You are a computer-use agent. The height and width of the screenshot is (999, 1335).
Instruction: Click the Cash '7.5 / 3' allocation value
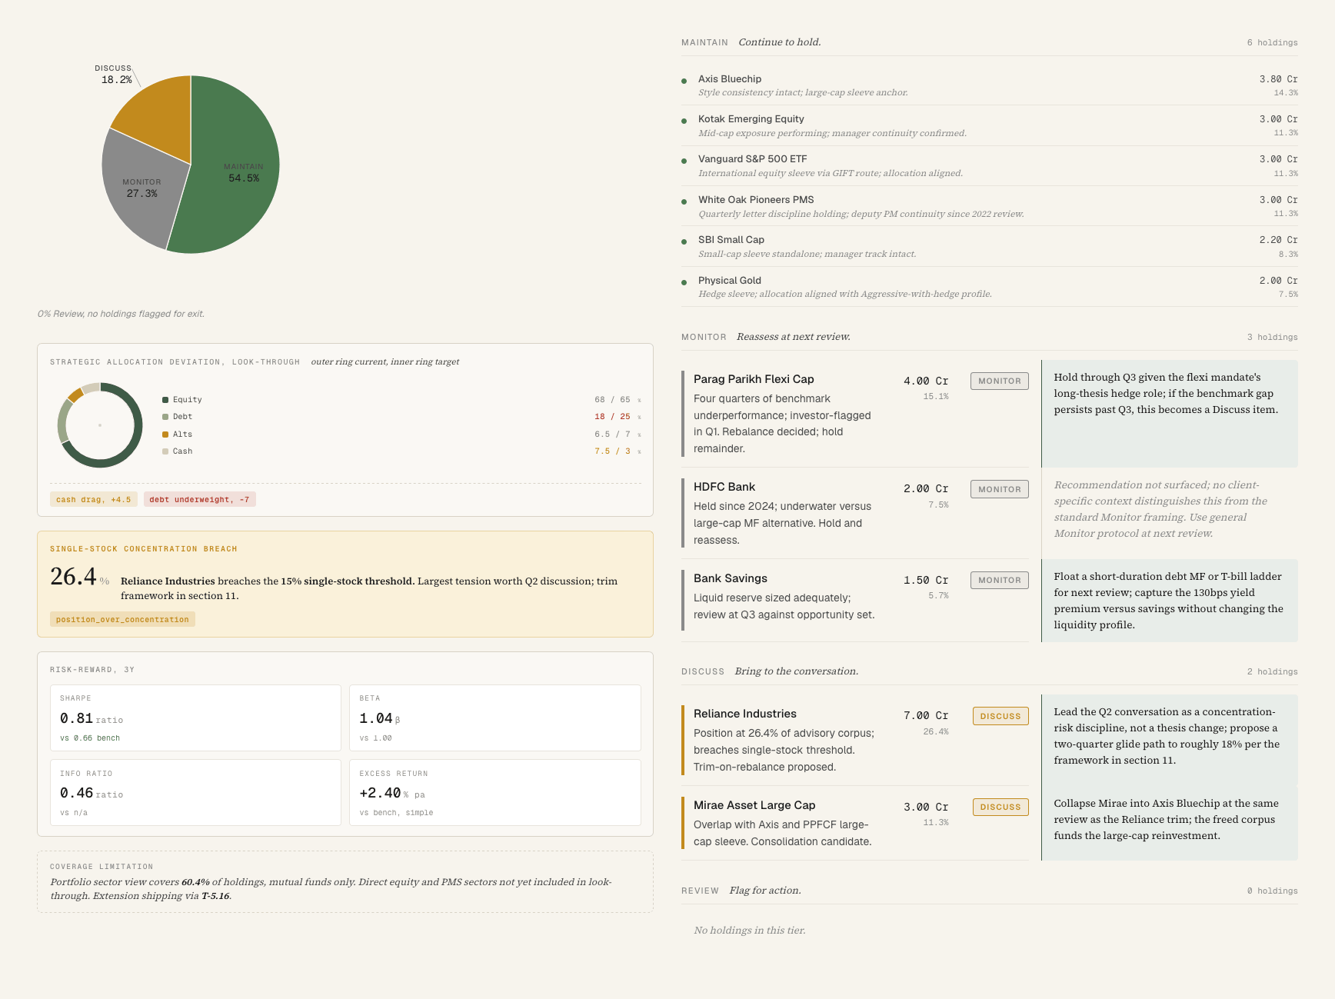click(x=612, y=451)
